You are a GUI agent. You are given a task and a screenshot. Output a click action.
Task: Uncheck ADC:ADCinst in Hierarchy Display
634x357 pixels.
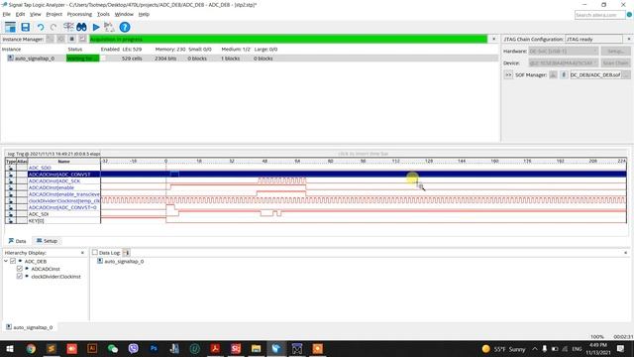pos(20,269)
